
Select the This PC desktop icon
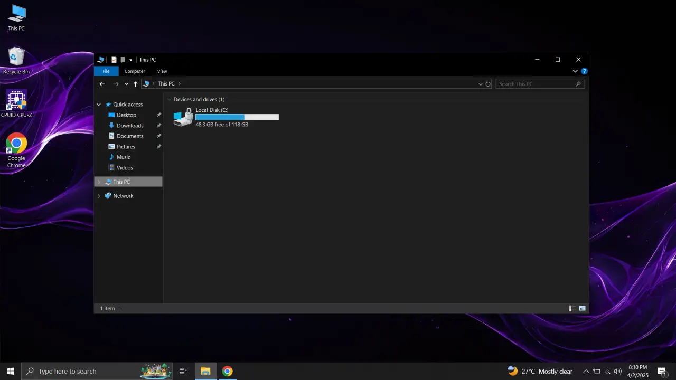click(x=16, y=18)
